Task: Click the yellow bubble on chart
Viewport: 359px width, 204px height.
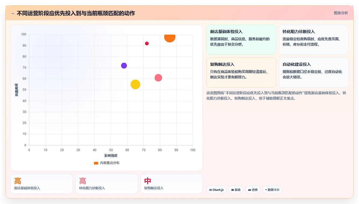Action: (x=135, y=84)
